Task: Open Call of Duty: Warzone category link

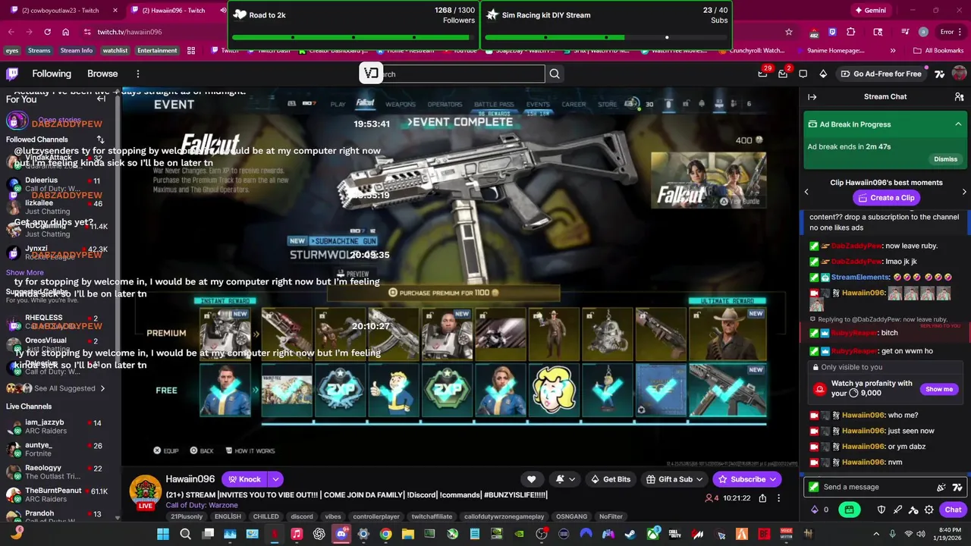Action: pyautogui.click(x=201, y=505)
